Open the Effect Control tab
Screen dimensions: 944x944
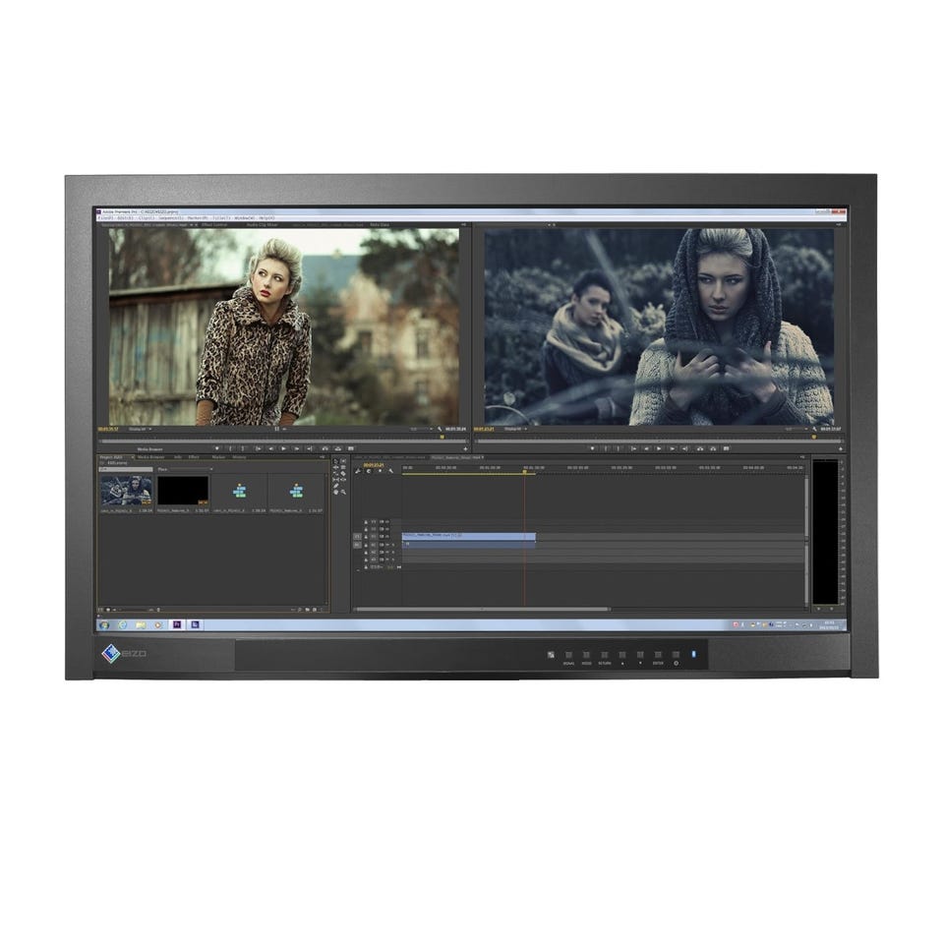click(214, 224)
